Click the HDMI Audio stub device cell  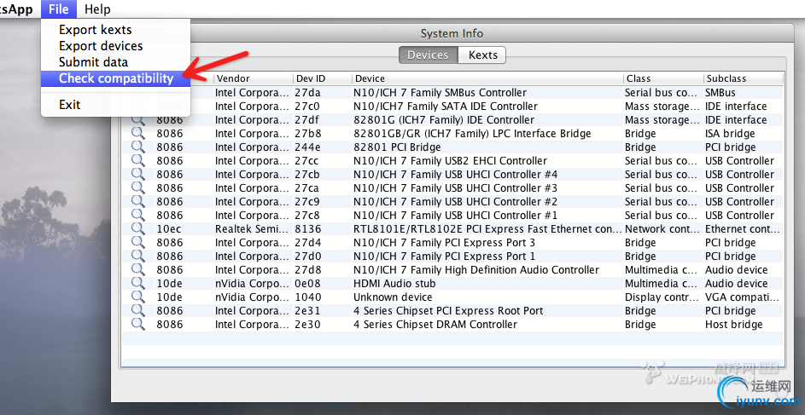pyautogui.click(x=394, y=283)
